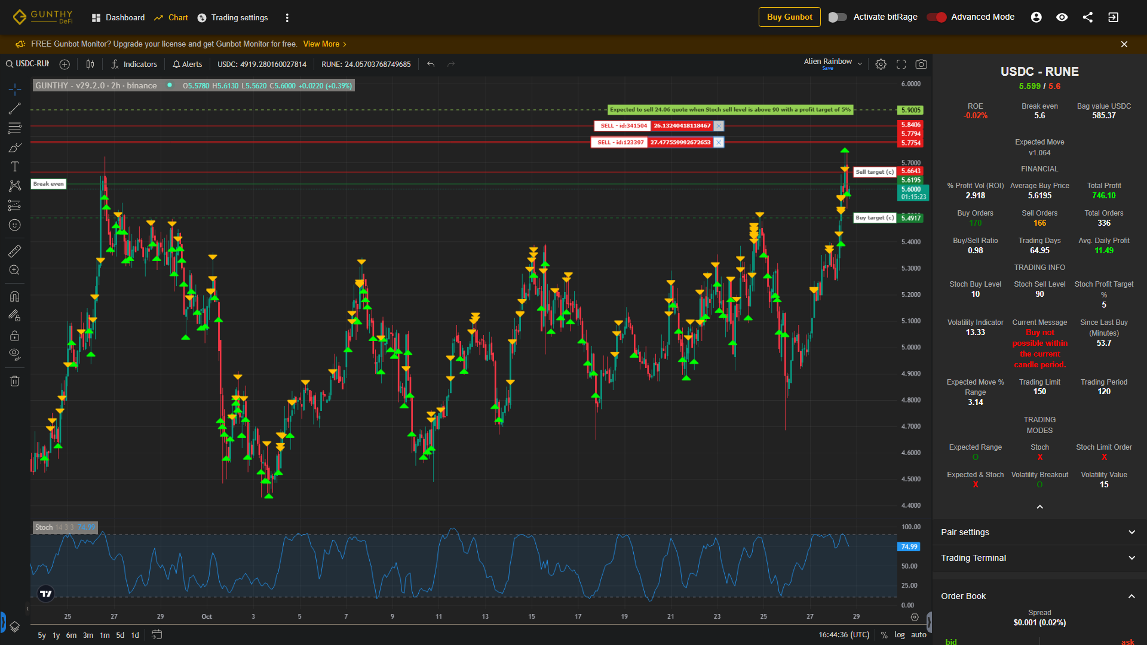Click the logout icon

click(x=1114, y=17)
